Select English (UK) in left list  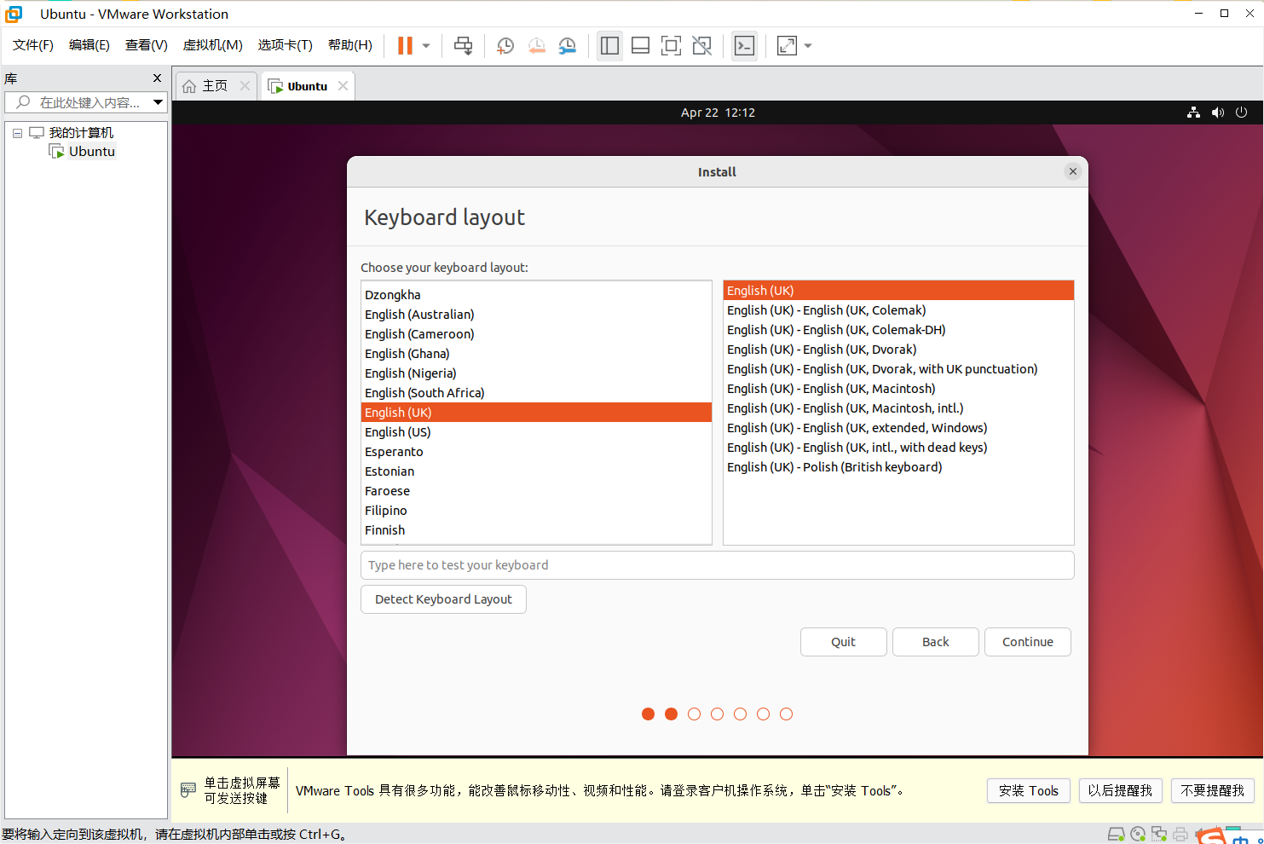pos(536,413)
